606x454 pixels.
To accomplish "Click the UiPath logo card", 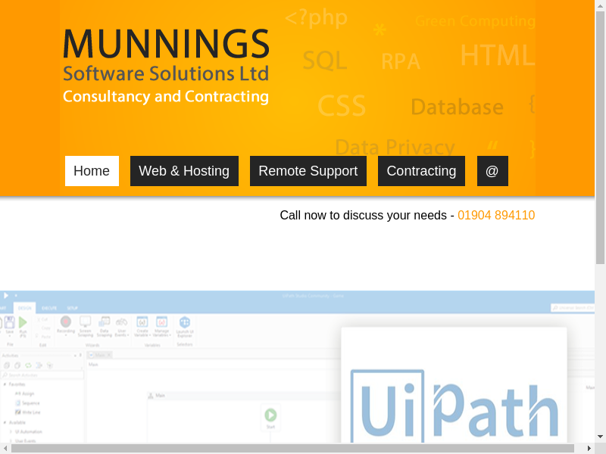I will click(x=454, y=386).
